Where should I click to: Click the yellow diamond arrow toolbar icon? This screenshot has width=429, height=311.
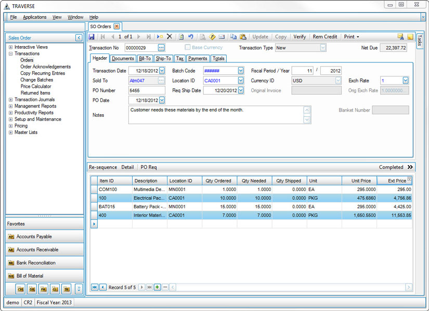[x=212, y=37]
